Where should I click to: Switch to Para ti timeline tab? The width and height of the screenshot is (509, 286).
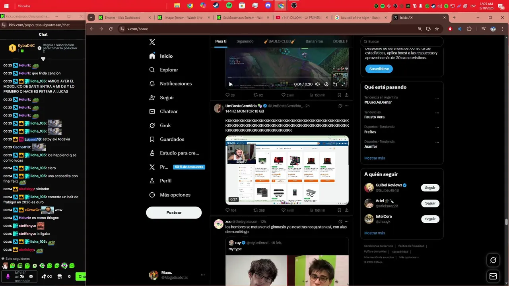221,41
